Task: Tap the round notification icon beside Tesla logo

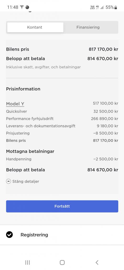Action: pyautogui.click(x=27, y=7)
